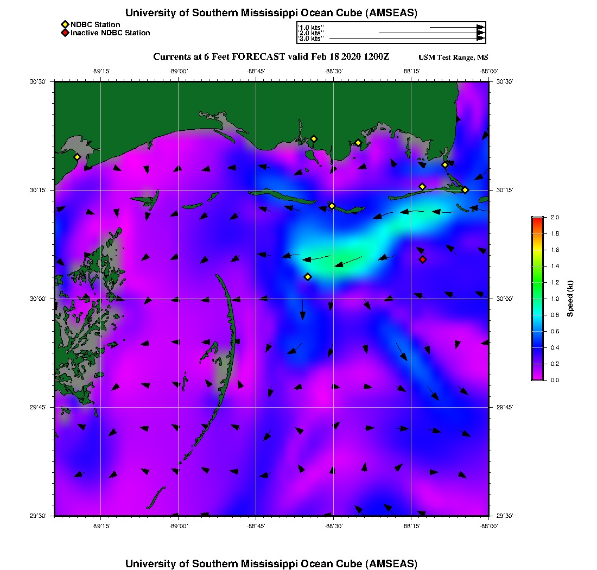597x570 pixels.
Task: Select the yellow station marker on the 88°30' longitude line
Action: pos(332,206)
